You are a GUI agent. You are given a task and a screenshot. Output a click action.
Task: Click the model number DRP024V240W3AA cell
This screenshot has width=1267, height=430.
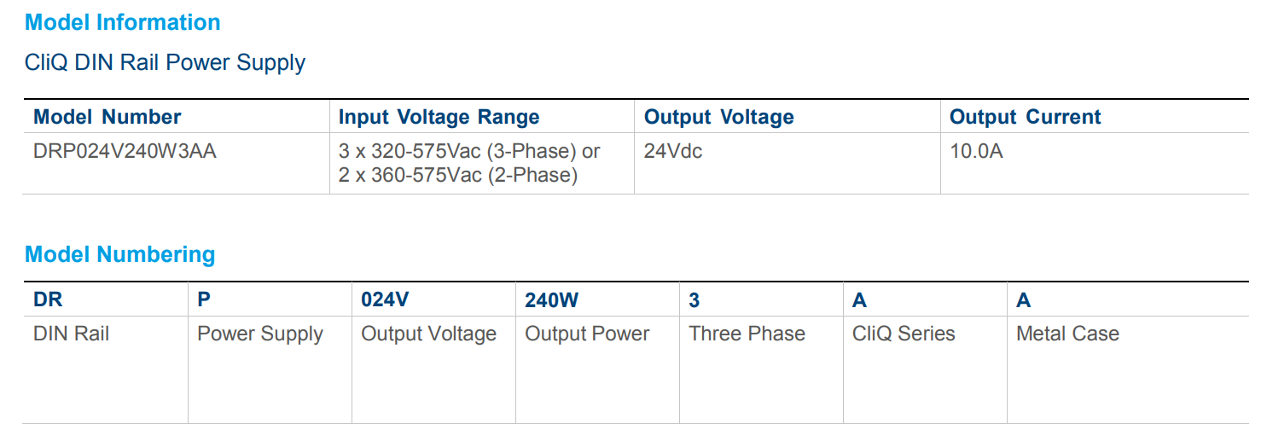(125, 152)
